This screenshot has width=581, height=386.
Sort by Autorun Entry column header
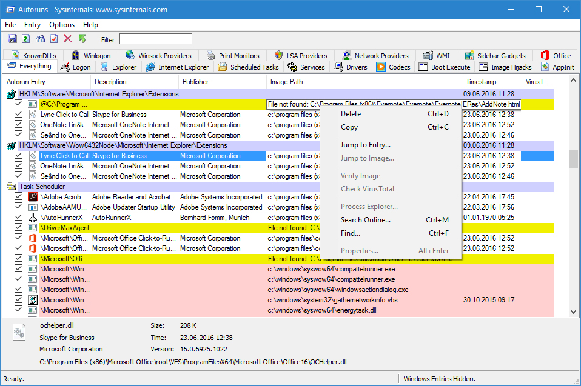(x=46, y=82)
